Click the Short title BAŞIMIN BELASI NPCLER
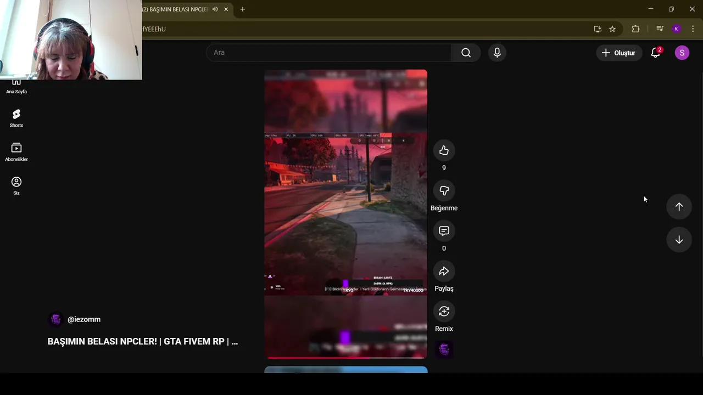The image size is (703, 395). coord(143,341)
